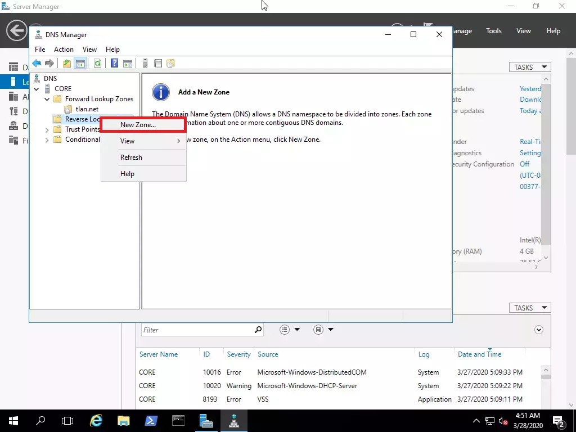This screenshot has height=432, width=576.
Task: Open the Action menu in DNS Manager
Action: [64, 49]
